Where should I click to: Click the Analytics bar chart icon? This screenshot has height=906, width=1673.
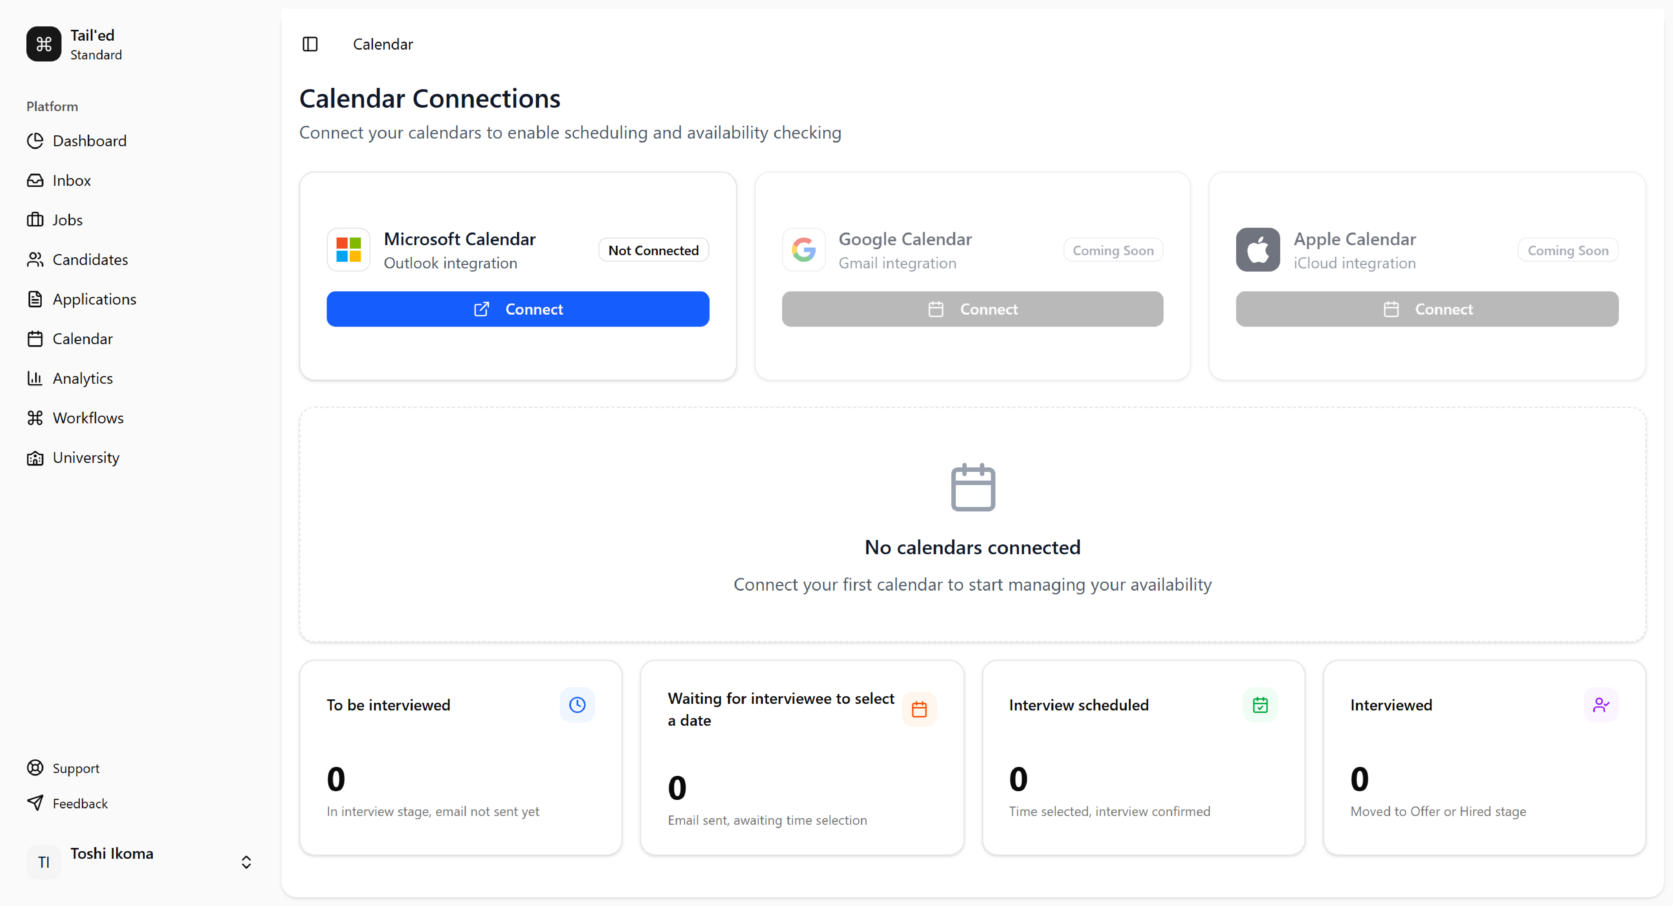pos(35,379)
